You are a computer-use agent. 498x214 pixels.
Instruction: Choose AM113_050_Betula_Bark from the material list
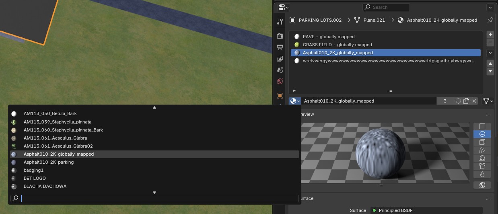[x=154, y=114]
